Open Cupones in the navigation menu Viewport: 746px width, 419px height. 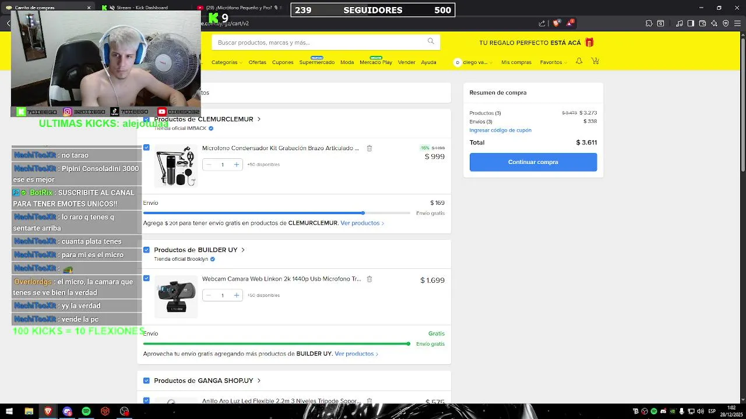pyautogui.click(x=283, y=62)
